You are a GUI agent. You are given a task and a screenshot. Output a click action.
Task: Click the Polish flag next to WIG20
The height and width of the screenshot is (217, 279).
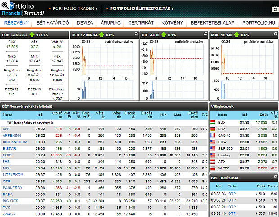coord(213,168)
